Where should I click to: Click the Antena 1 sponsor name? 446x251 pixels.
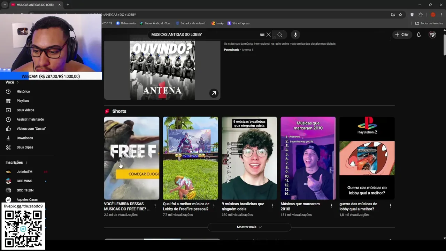(x=247, y=50)
